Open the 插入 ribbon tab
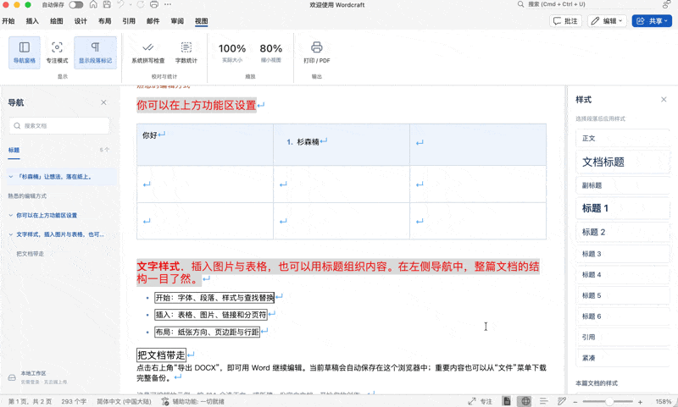 [32, 20]
